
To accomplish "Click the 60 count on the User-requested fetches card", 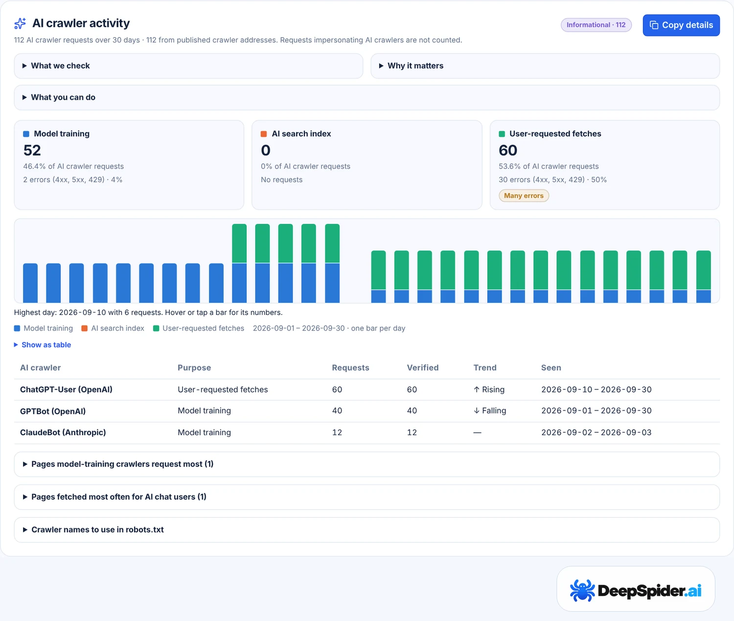I will 508,151.
